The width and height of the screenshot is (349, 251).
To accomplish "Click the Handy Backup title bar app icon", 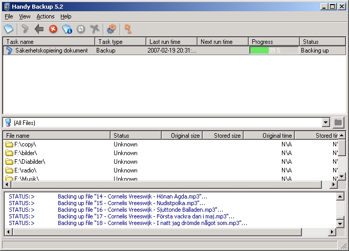I will click(x=7, y=7).
